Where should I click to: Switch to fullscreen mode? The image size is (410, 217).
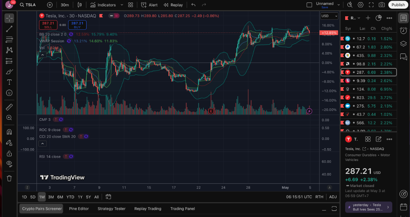click(371, 5)
